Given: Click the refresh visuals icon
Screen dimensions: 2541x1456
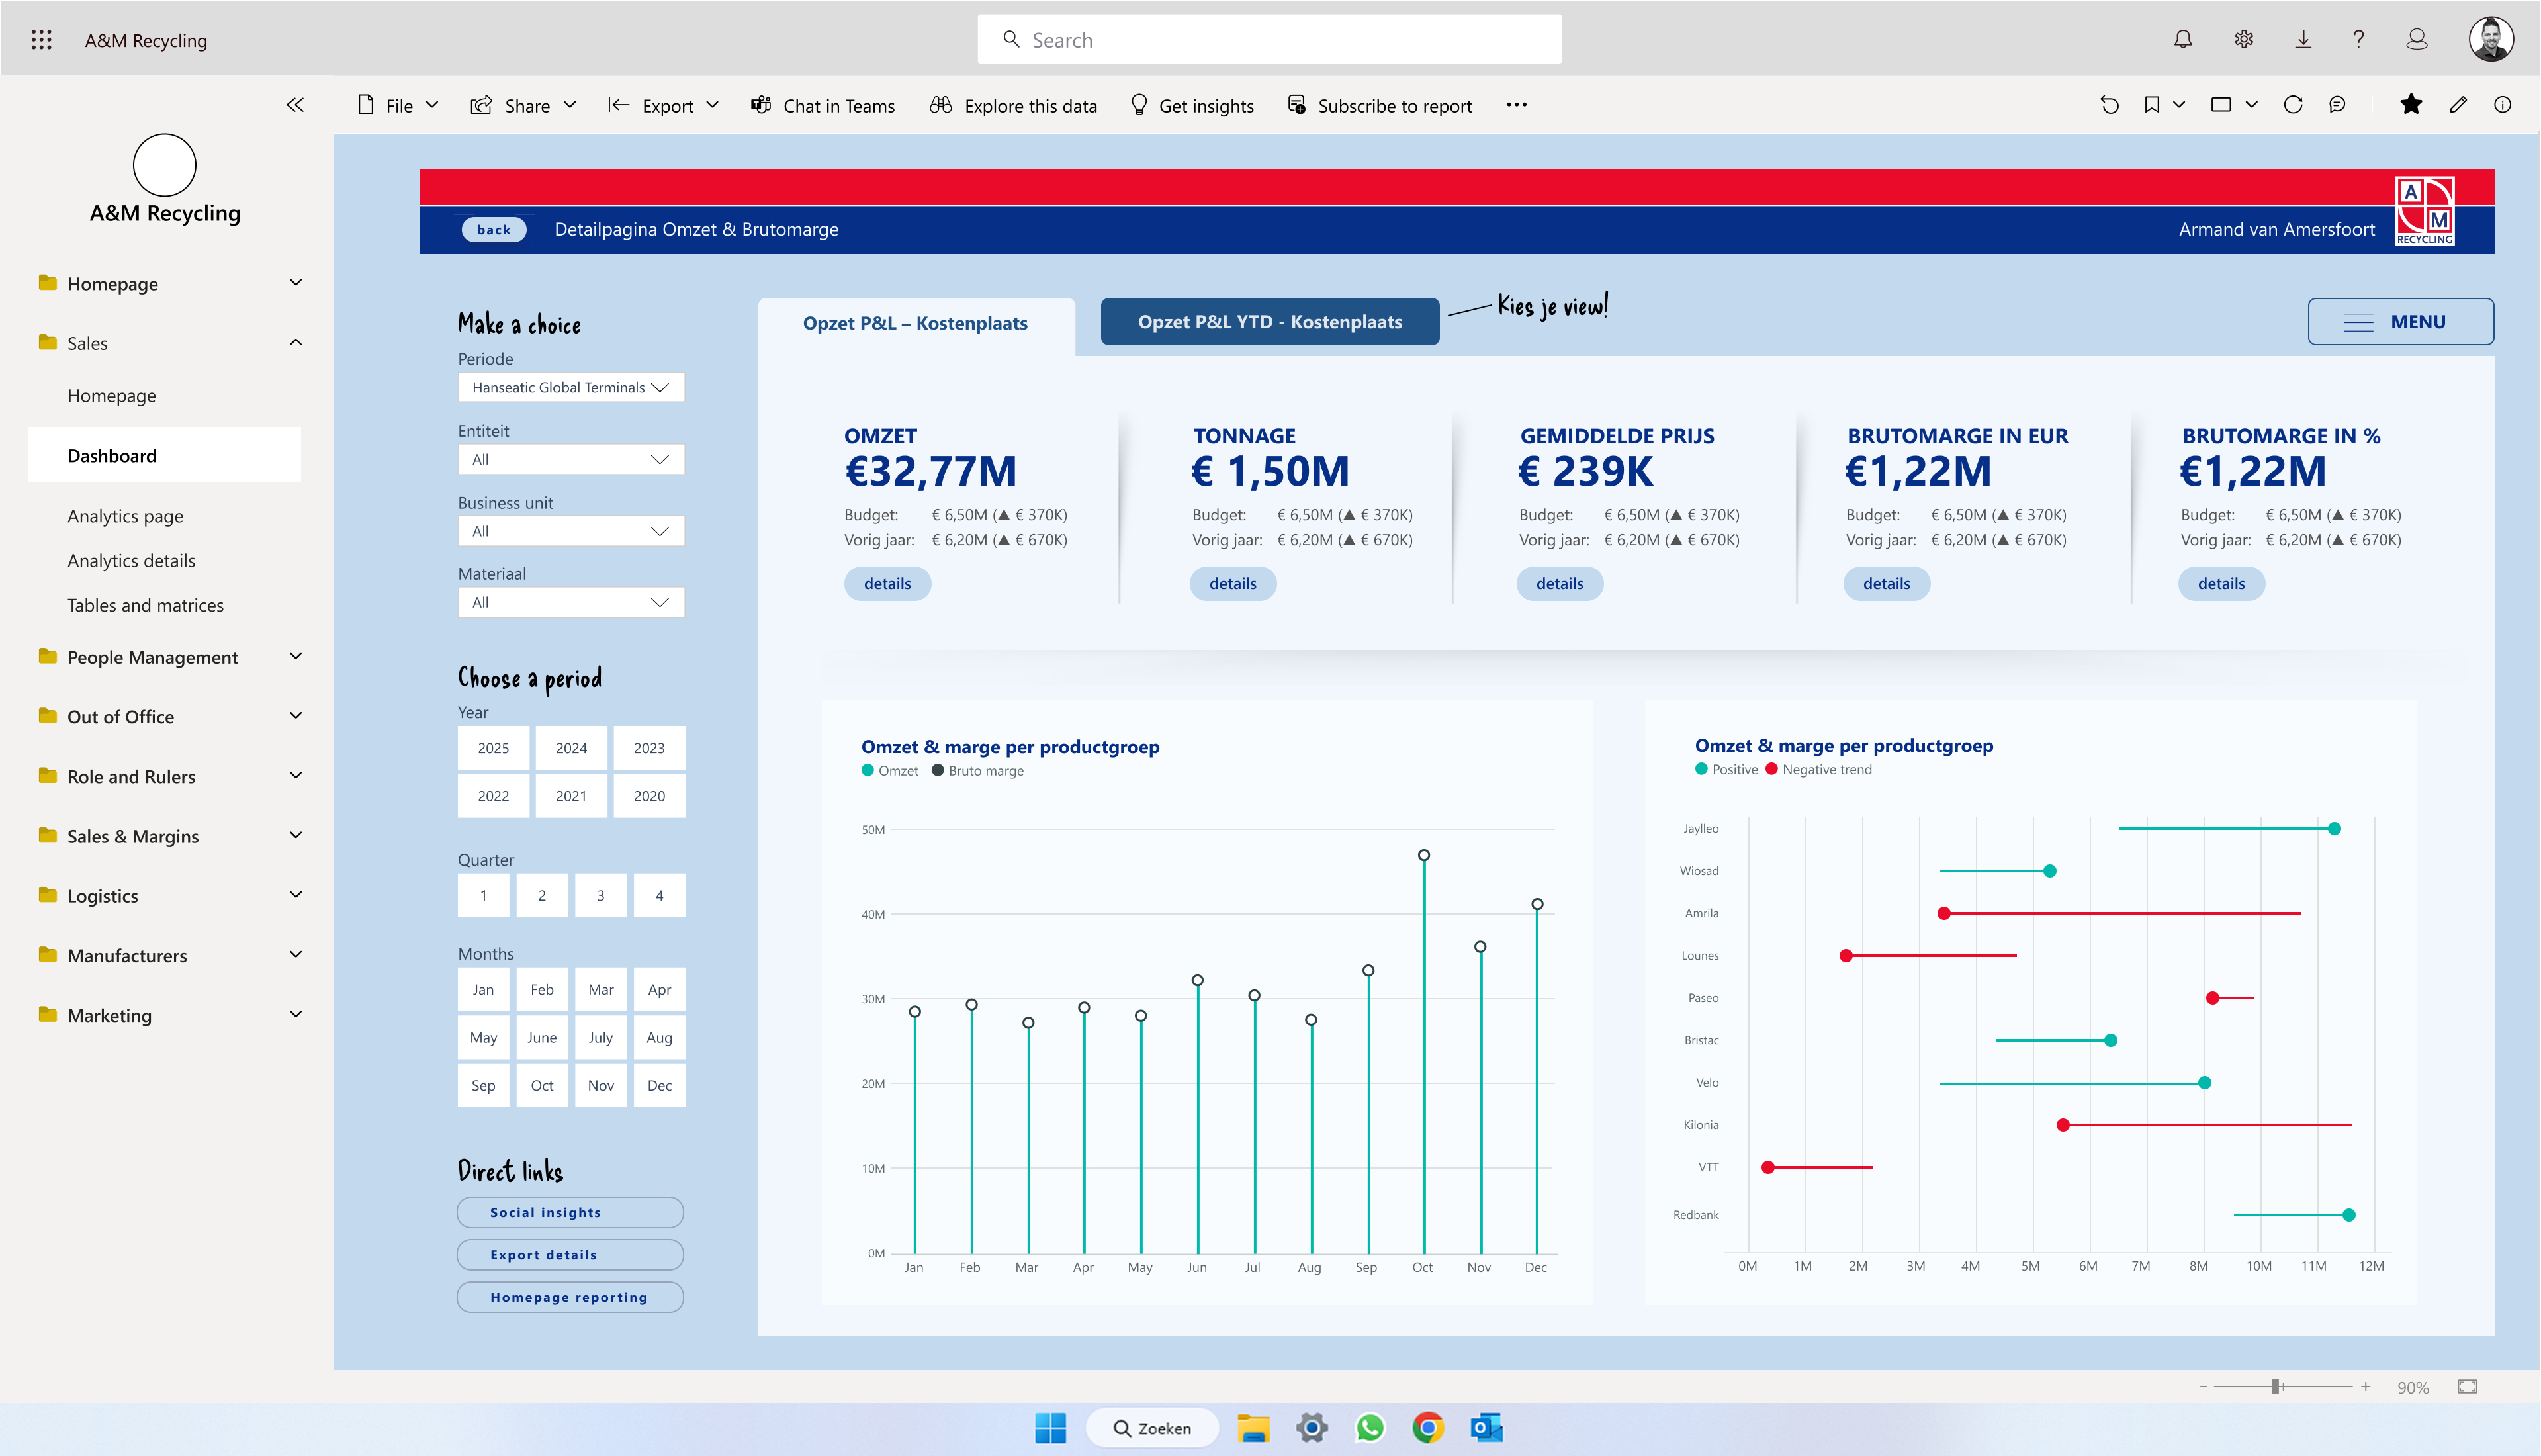Looking at the screenshot, I should tap(2293, 105).
